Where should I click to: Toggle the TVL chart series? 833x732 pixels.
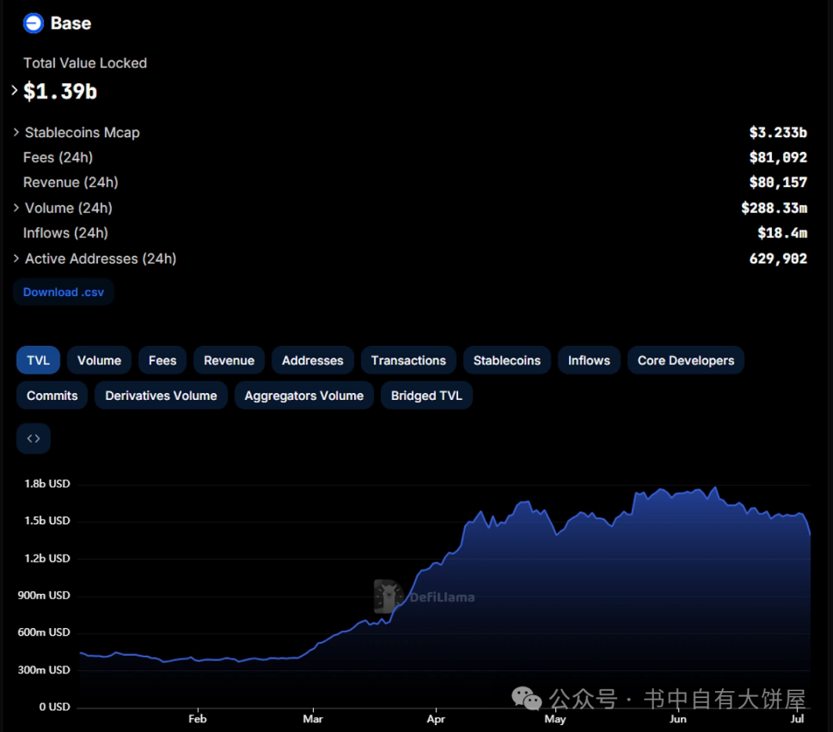click(39, 361)
